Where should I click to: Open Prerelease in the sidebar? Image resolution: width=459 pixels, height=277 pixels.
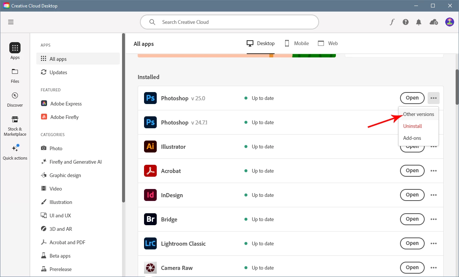(x=78, y=269)
